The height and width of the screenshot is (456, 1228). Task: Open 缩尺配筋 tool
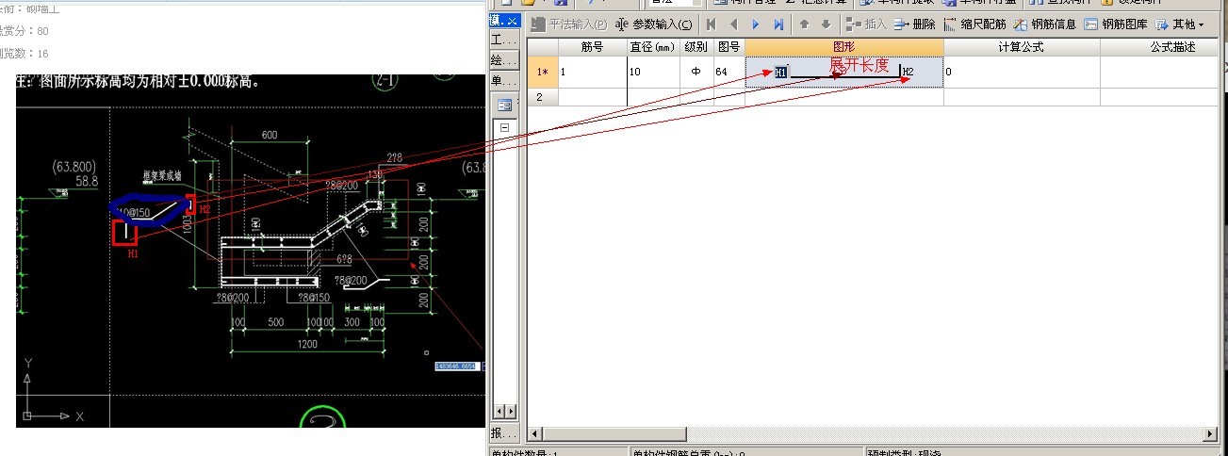[x=974, y=24]
